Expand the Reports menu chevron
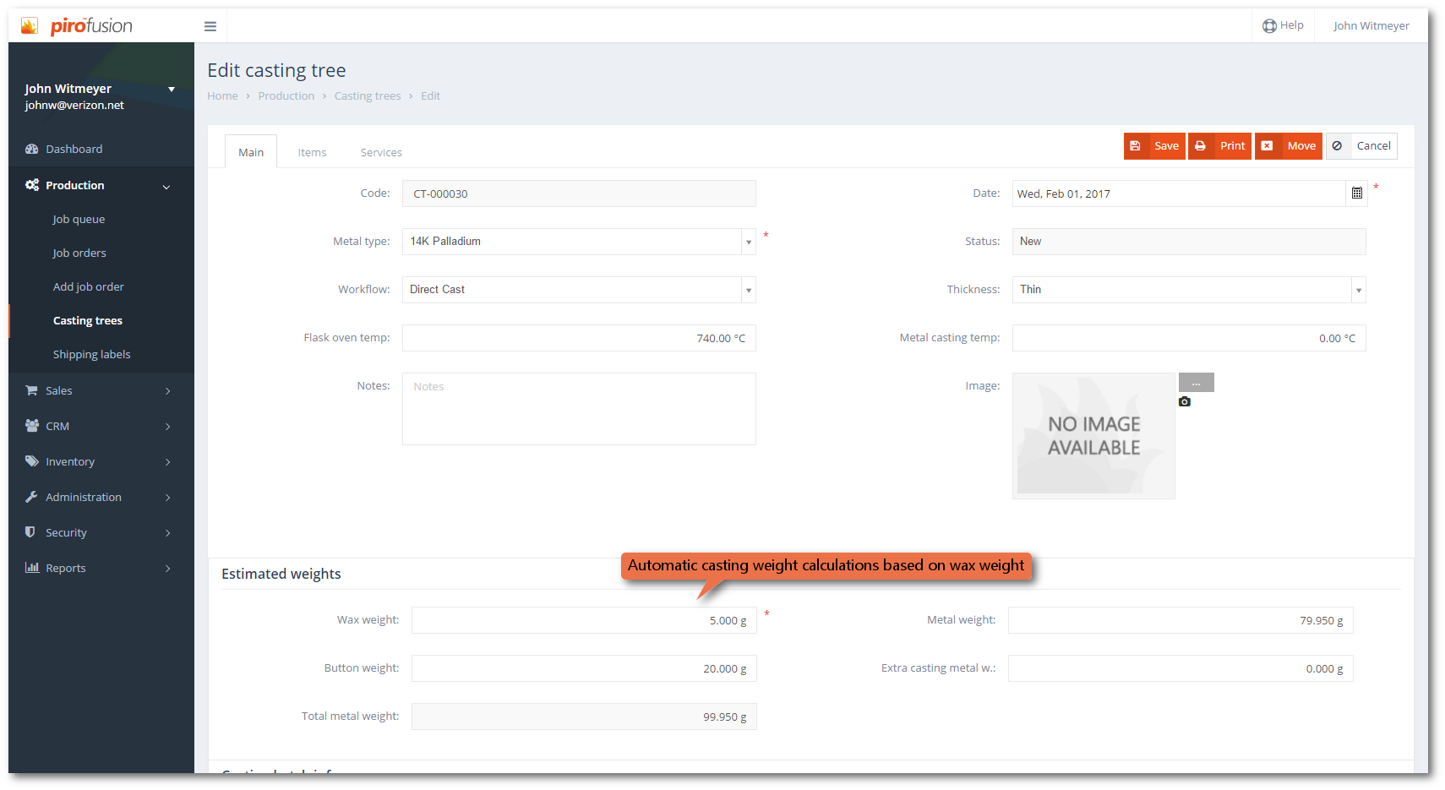This screenshot has height=790, width=1445. [168, 569]
